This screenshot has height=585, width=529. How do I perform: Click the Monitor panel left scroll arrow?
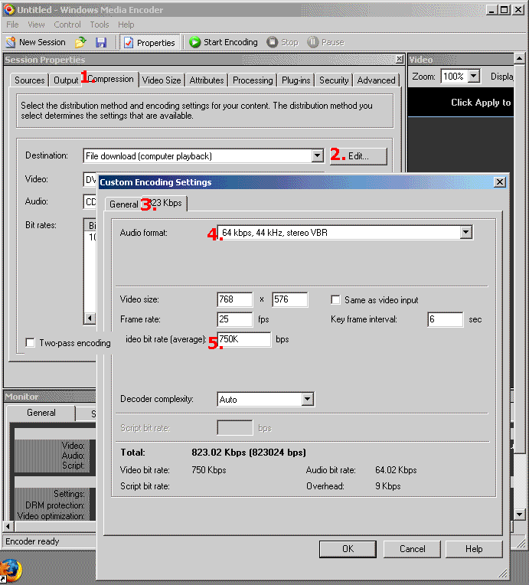coord(8,527)
